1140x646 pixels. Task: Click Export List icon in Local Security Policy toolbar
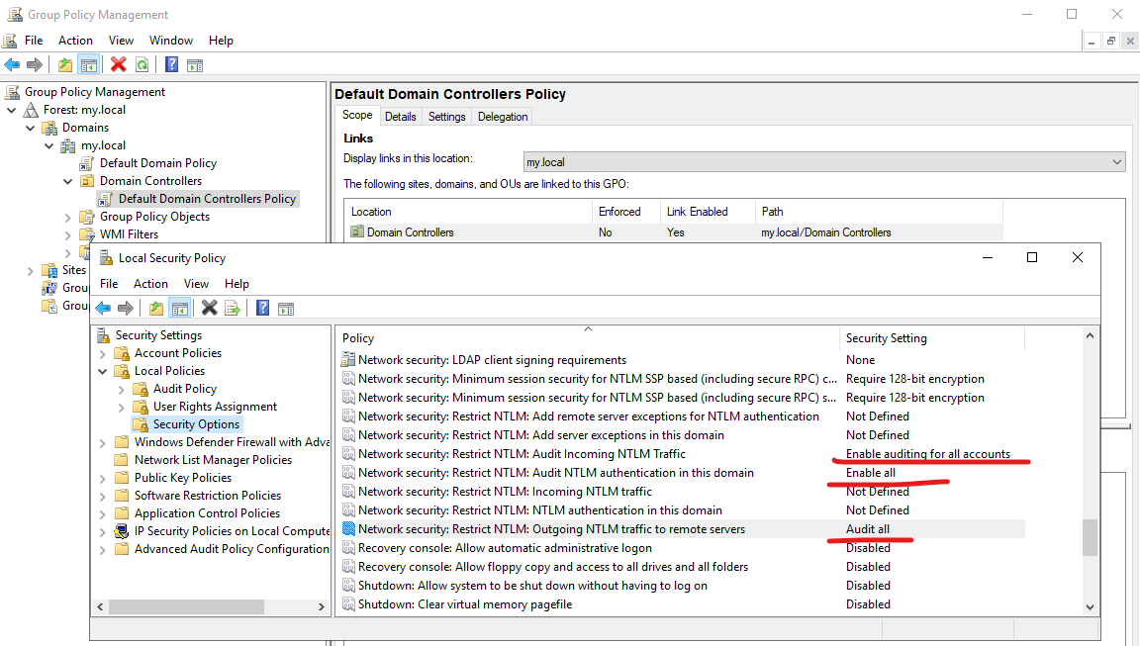(x=233, y=308)
